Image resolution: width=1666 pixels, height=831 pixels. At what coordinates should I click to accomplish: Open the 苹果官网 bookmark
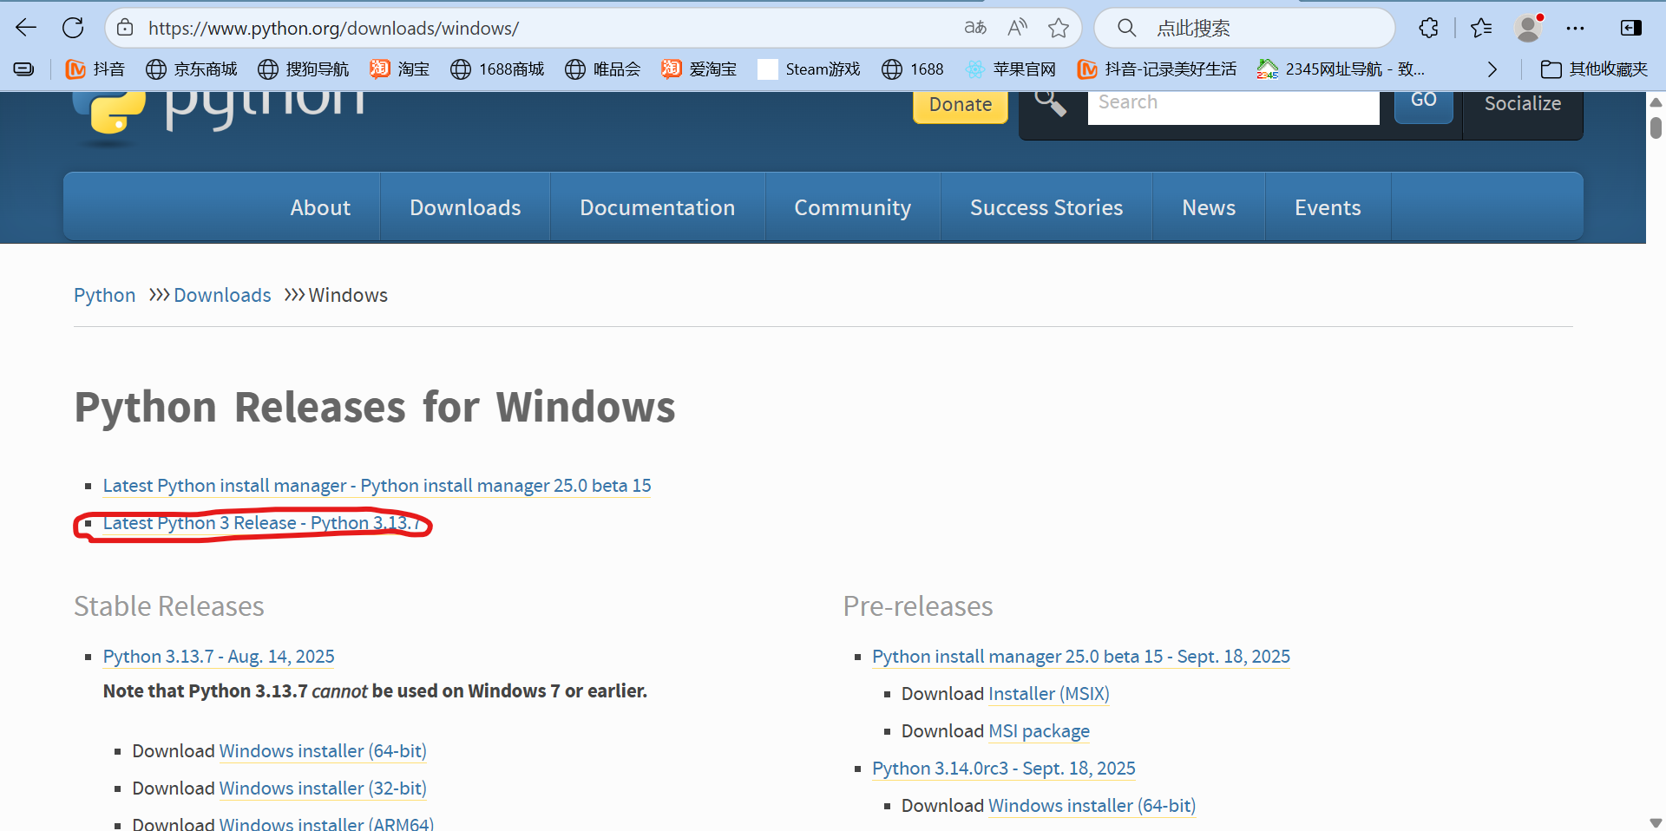click(x=1011, y=69)
